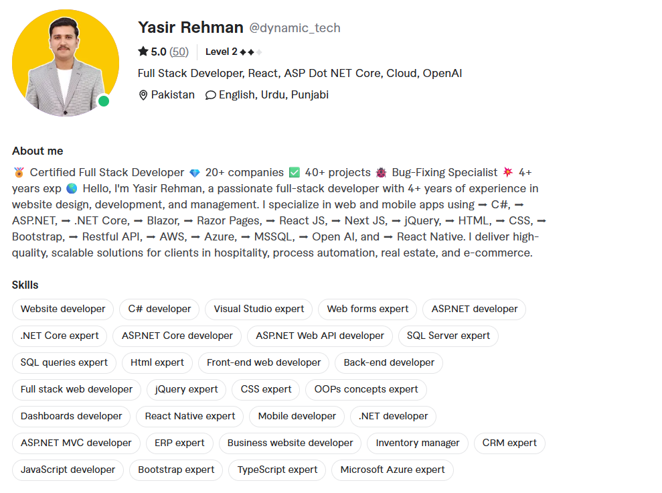Screen dimensions: 662x493
Task: Select the SQL Server expert skill tag
Action: (x=448, y=336)
